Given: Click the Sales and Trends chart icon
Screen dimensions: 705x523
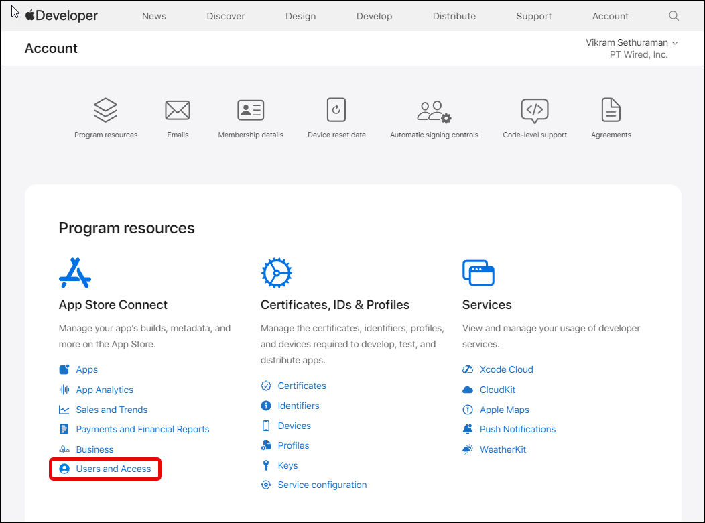Looking at the screenshot, I should click(x=64, y=410).
